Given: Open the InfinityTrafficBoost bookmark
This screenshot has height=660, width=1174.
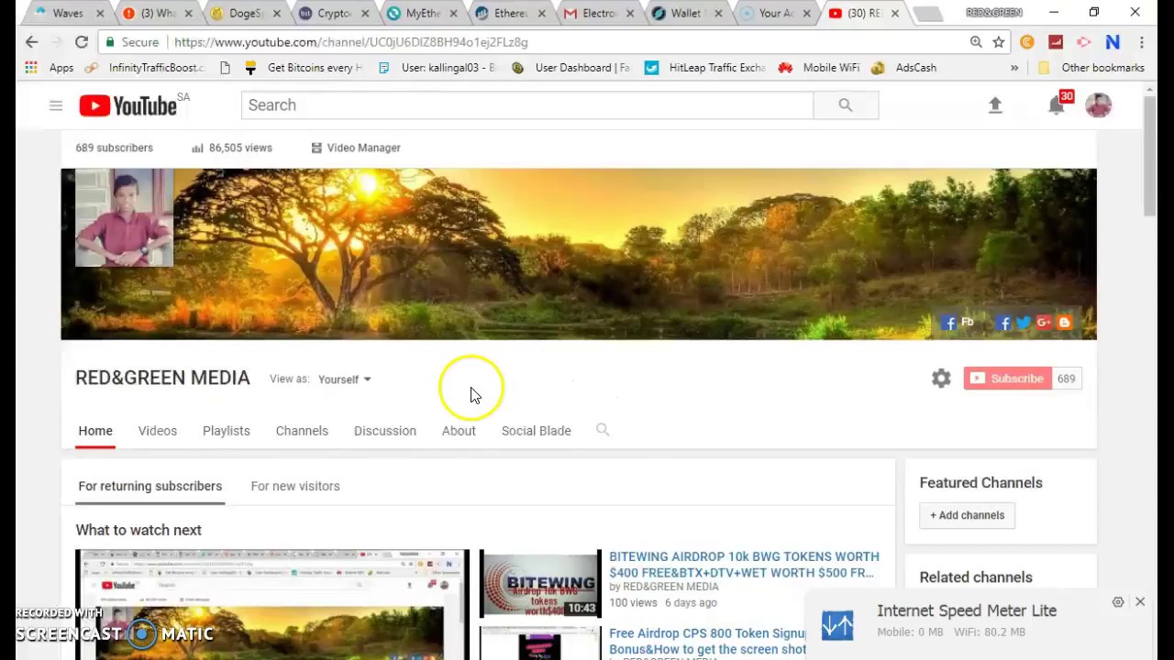Looking at the screenshot, I should coord(146,68).
